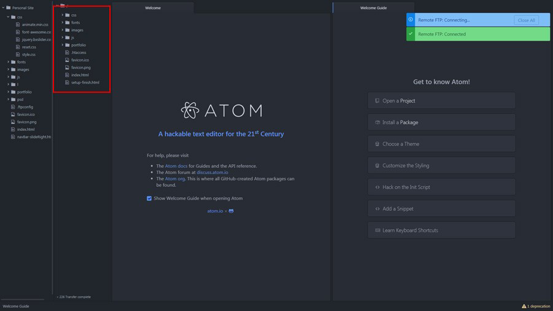This screenshot has height=311, width=553.
Task: Expand the Customize the Styling section
Action: (x=442, y=165)
